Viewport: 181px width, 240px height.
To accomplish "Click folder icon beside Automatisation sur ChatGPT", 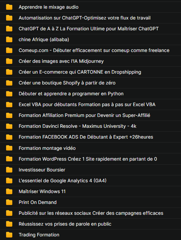I will tap(9, 18).
